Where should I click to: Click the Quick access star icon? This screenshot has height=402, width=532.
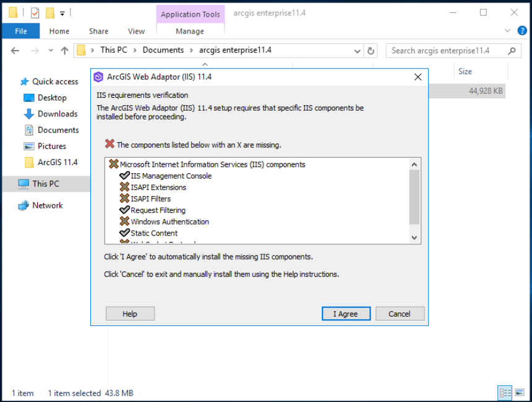coord(24,82)
